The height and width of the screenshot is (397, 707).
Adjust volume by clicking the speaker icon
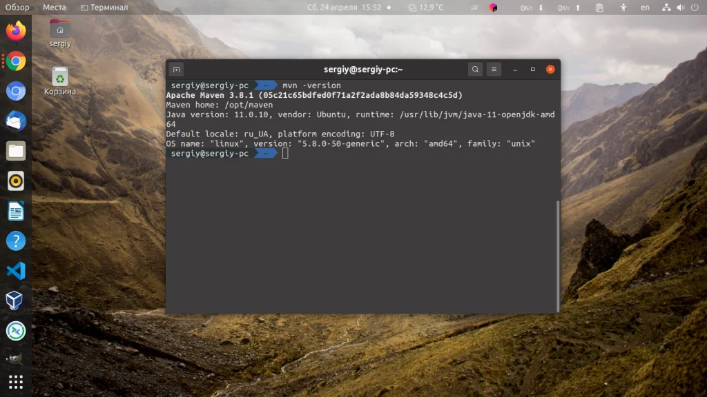tap(679, 8)
